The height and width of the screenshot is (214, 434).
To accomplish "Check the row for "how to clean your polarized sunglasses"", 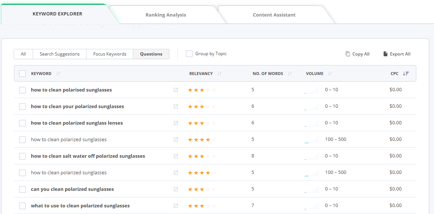I will pyautogui.click(x=22, y=106).
